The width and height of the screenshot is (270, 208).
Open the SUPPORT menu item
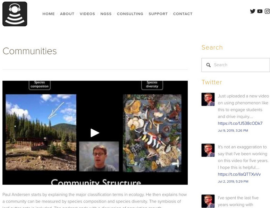coord(158,14)
